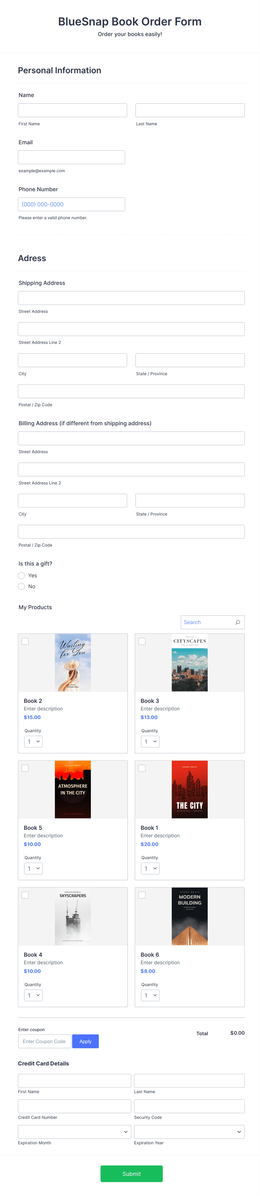The image size is (260, 1196).
Task: Click the First Name field under Name
Action: 72,110
